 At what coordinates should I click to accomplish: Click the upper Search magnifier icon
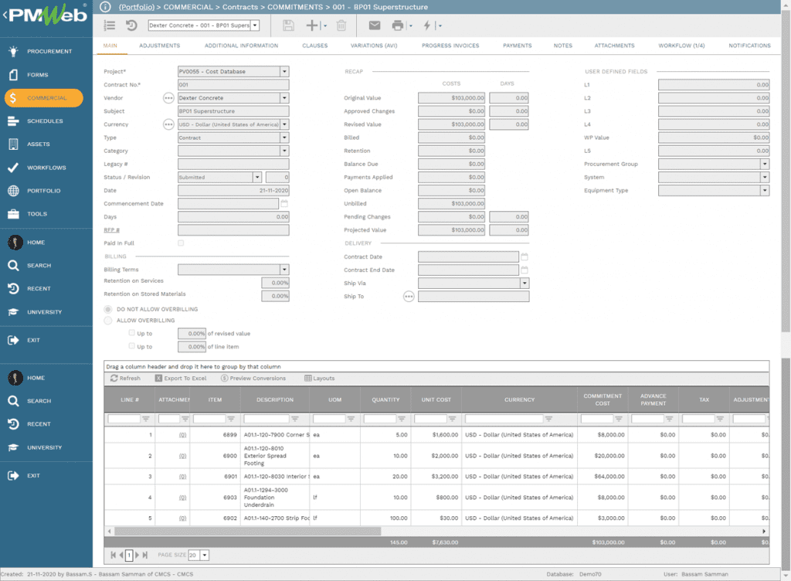click(x=13, y=265)
